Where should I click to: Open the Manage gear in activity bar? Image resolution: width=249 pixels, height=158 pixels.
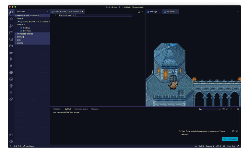tap(11, 141)
